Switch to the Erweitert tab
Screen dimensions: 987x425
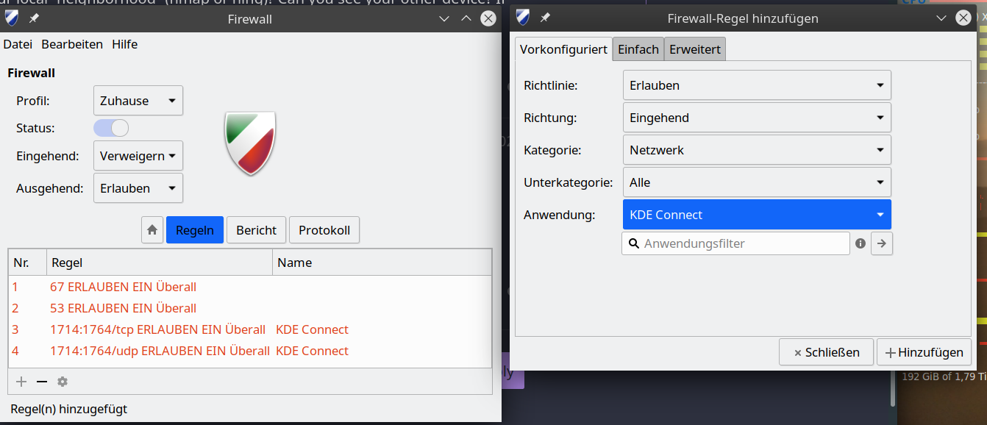pos(695,49)
